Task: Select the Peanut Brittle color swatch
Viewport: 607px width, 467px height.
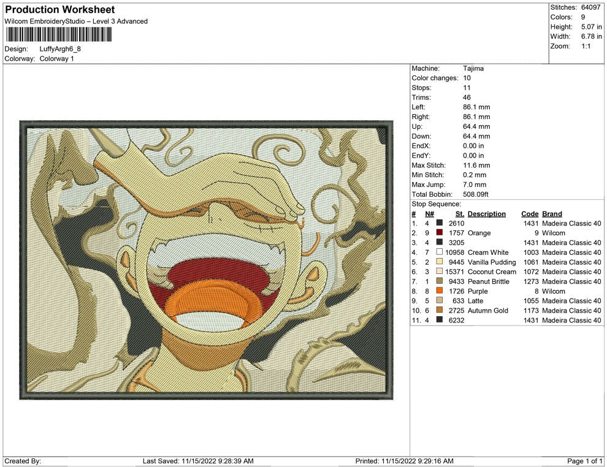Action: click(440, 281)
